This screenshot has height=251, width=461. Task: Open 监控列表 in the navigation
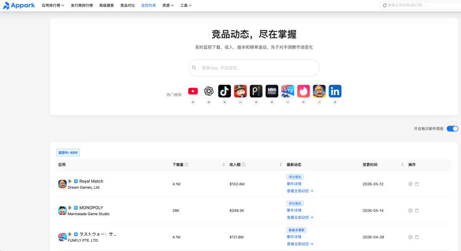pos(149,5)
